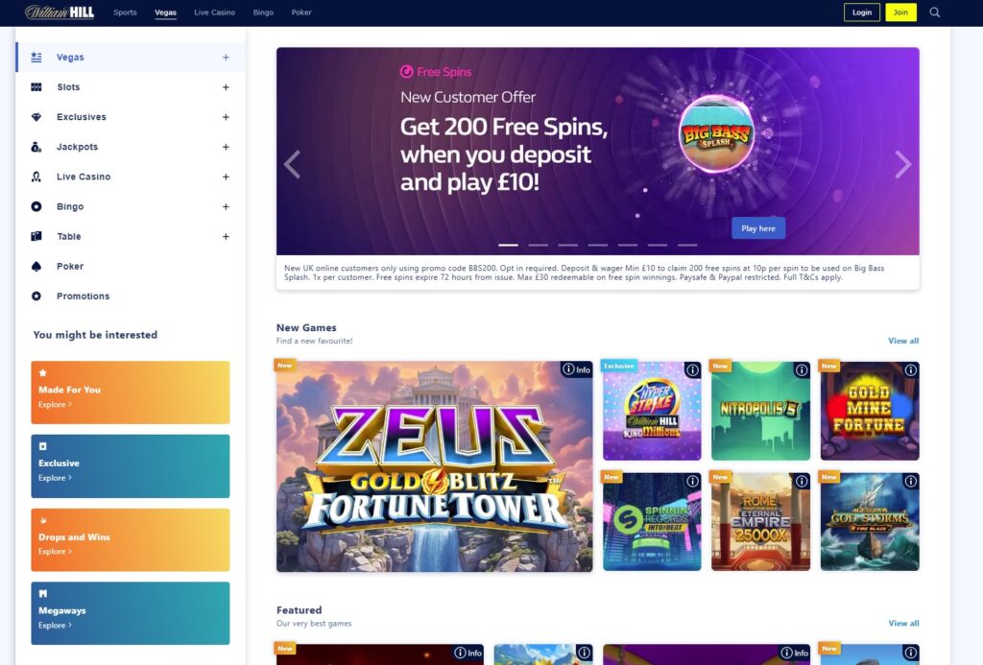Open info icon on Hyper Strike tile

click(x=692, y=370)
